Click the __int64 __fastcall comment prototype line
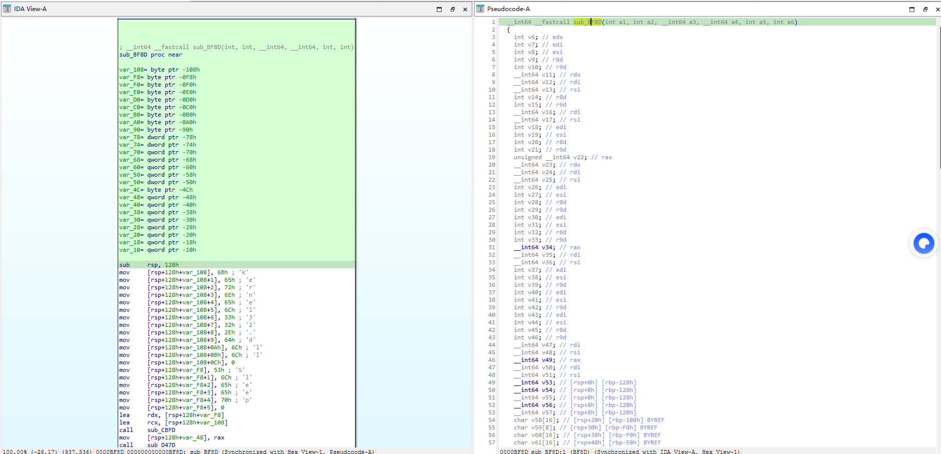 pos(236,47)
